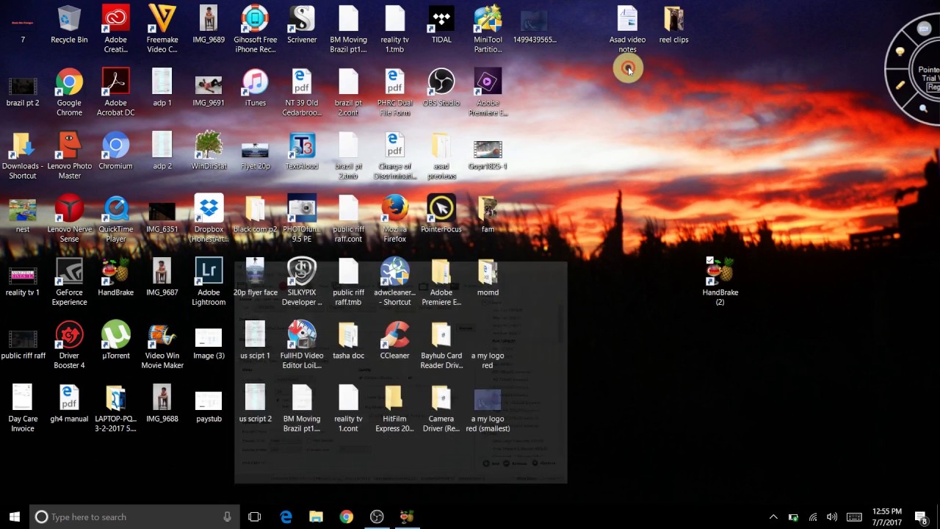Click PointerFocus keystroke display tool
This screenshot has width=940, height=529.
924,29
